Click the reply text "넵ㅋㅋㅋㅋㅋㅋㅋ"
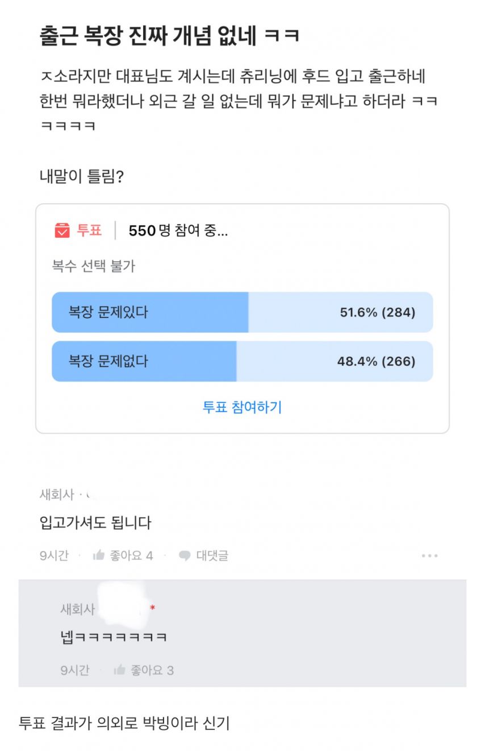The width and height of the screenshot is (485, 751). click(114, 637)
